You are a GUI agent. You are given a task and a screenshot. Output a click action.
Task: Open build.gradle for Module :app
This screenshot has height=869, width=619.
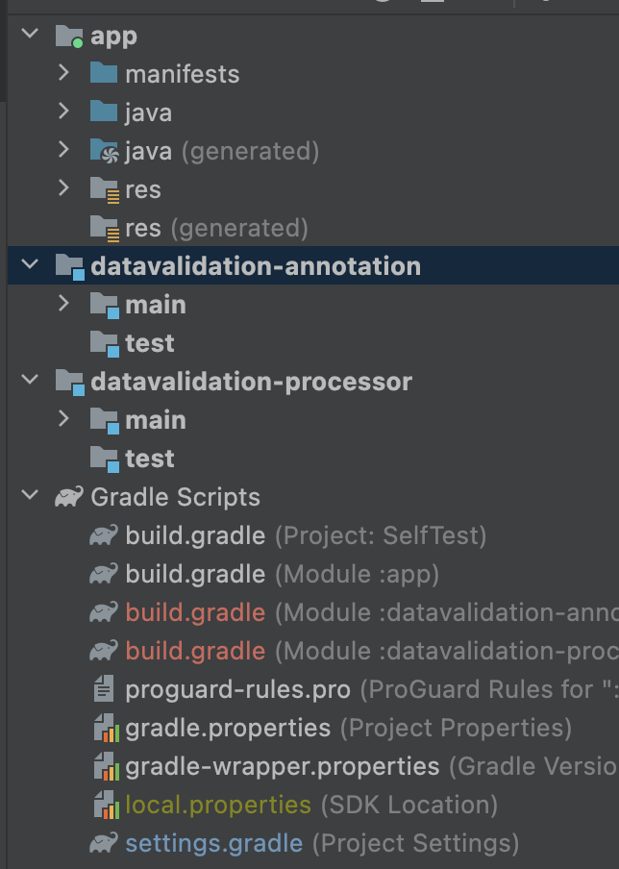click(x=195, y=574)
